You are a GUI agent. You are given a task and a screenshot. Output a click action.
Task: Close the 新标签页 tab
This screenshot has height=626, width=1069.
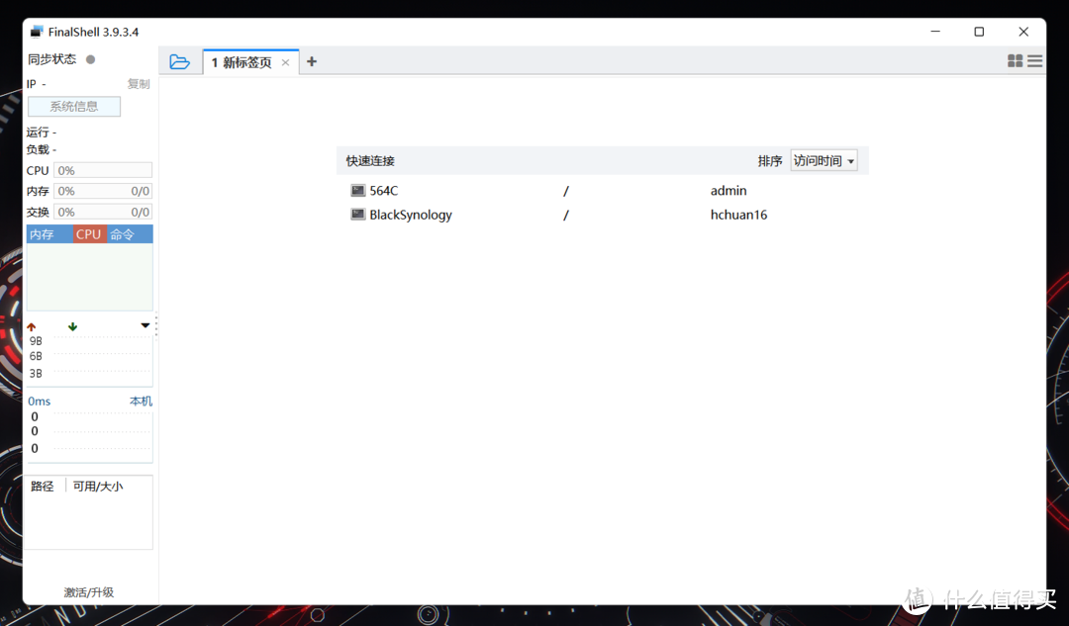pos(286,62)
